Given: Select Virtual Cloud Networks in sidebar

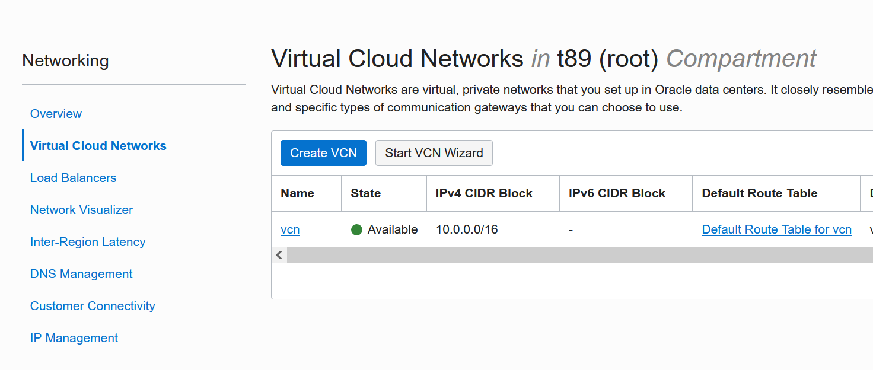Looking at the screenshot, I should [x=98, y=146].
